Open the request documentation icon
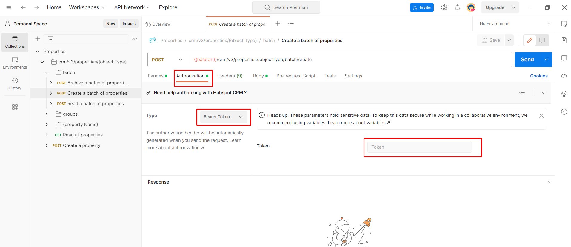The width and height of the screenshot is (571, 247). pyautogui.click(x=564, y=40)
